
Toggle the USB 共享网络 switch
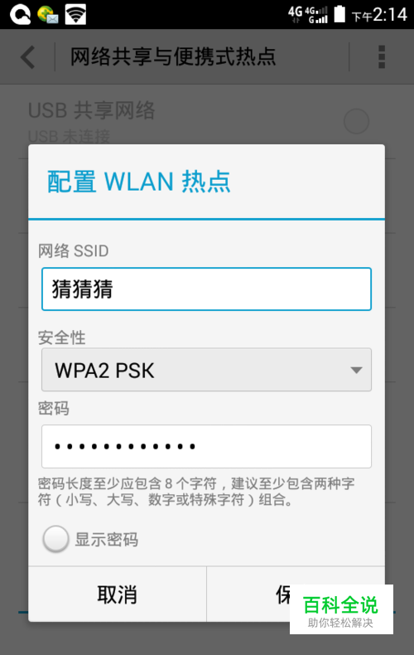(x=356, y=121)
